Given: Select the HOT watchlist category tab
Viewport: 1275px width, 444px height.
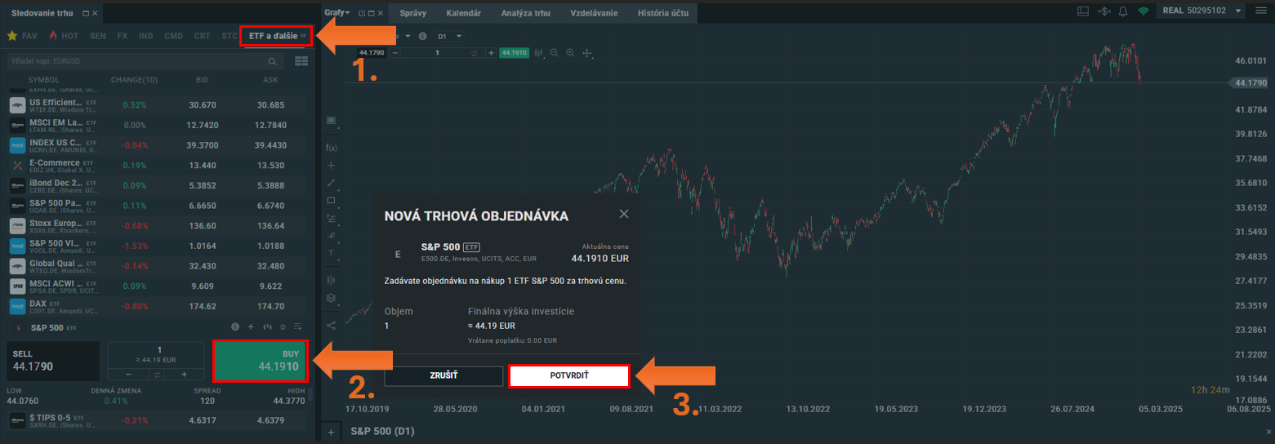Looking at the screenshot, I should [64, 36].
